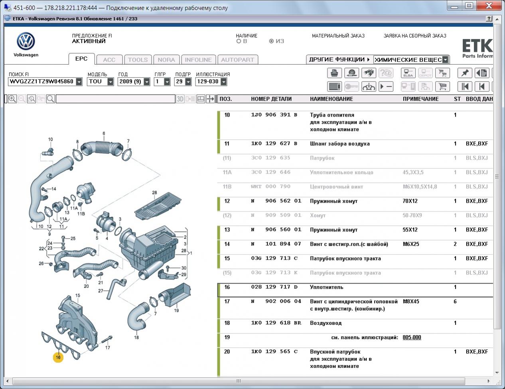Image resolution: width=505 pixels, height=389 pixels.
Task: Go to previous illustration icon
Action: coord(482,86)
